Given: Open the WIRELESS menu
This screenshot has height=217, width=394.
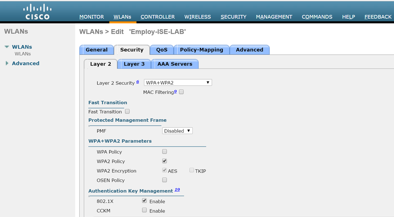Looking at the screenshot, I should coord(197,17).
